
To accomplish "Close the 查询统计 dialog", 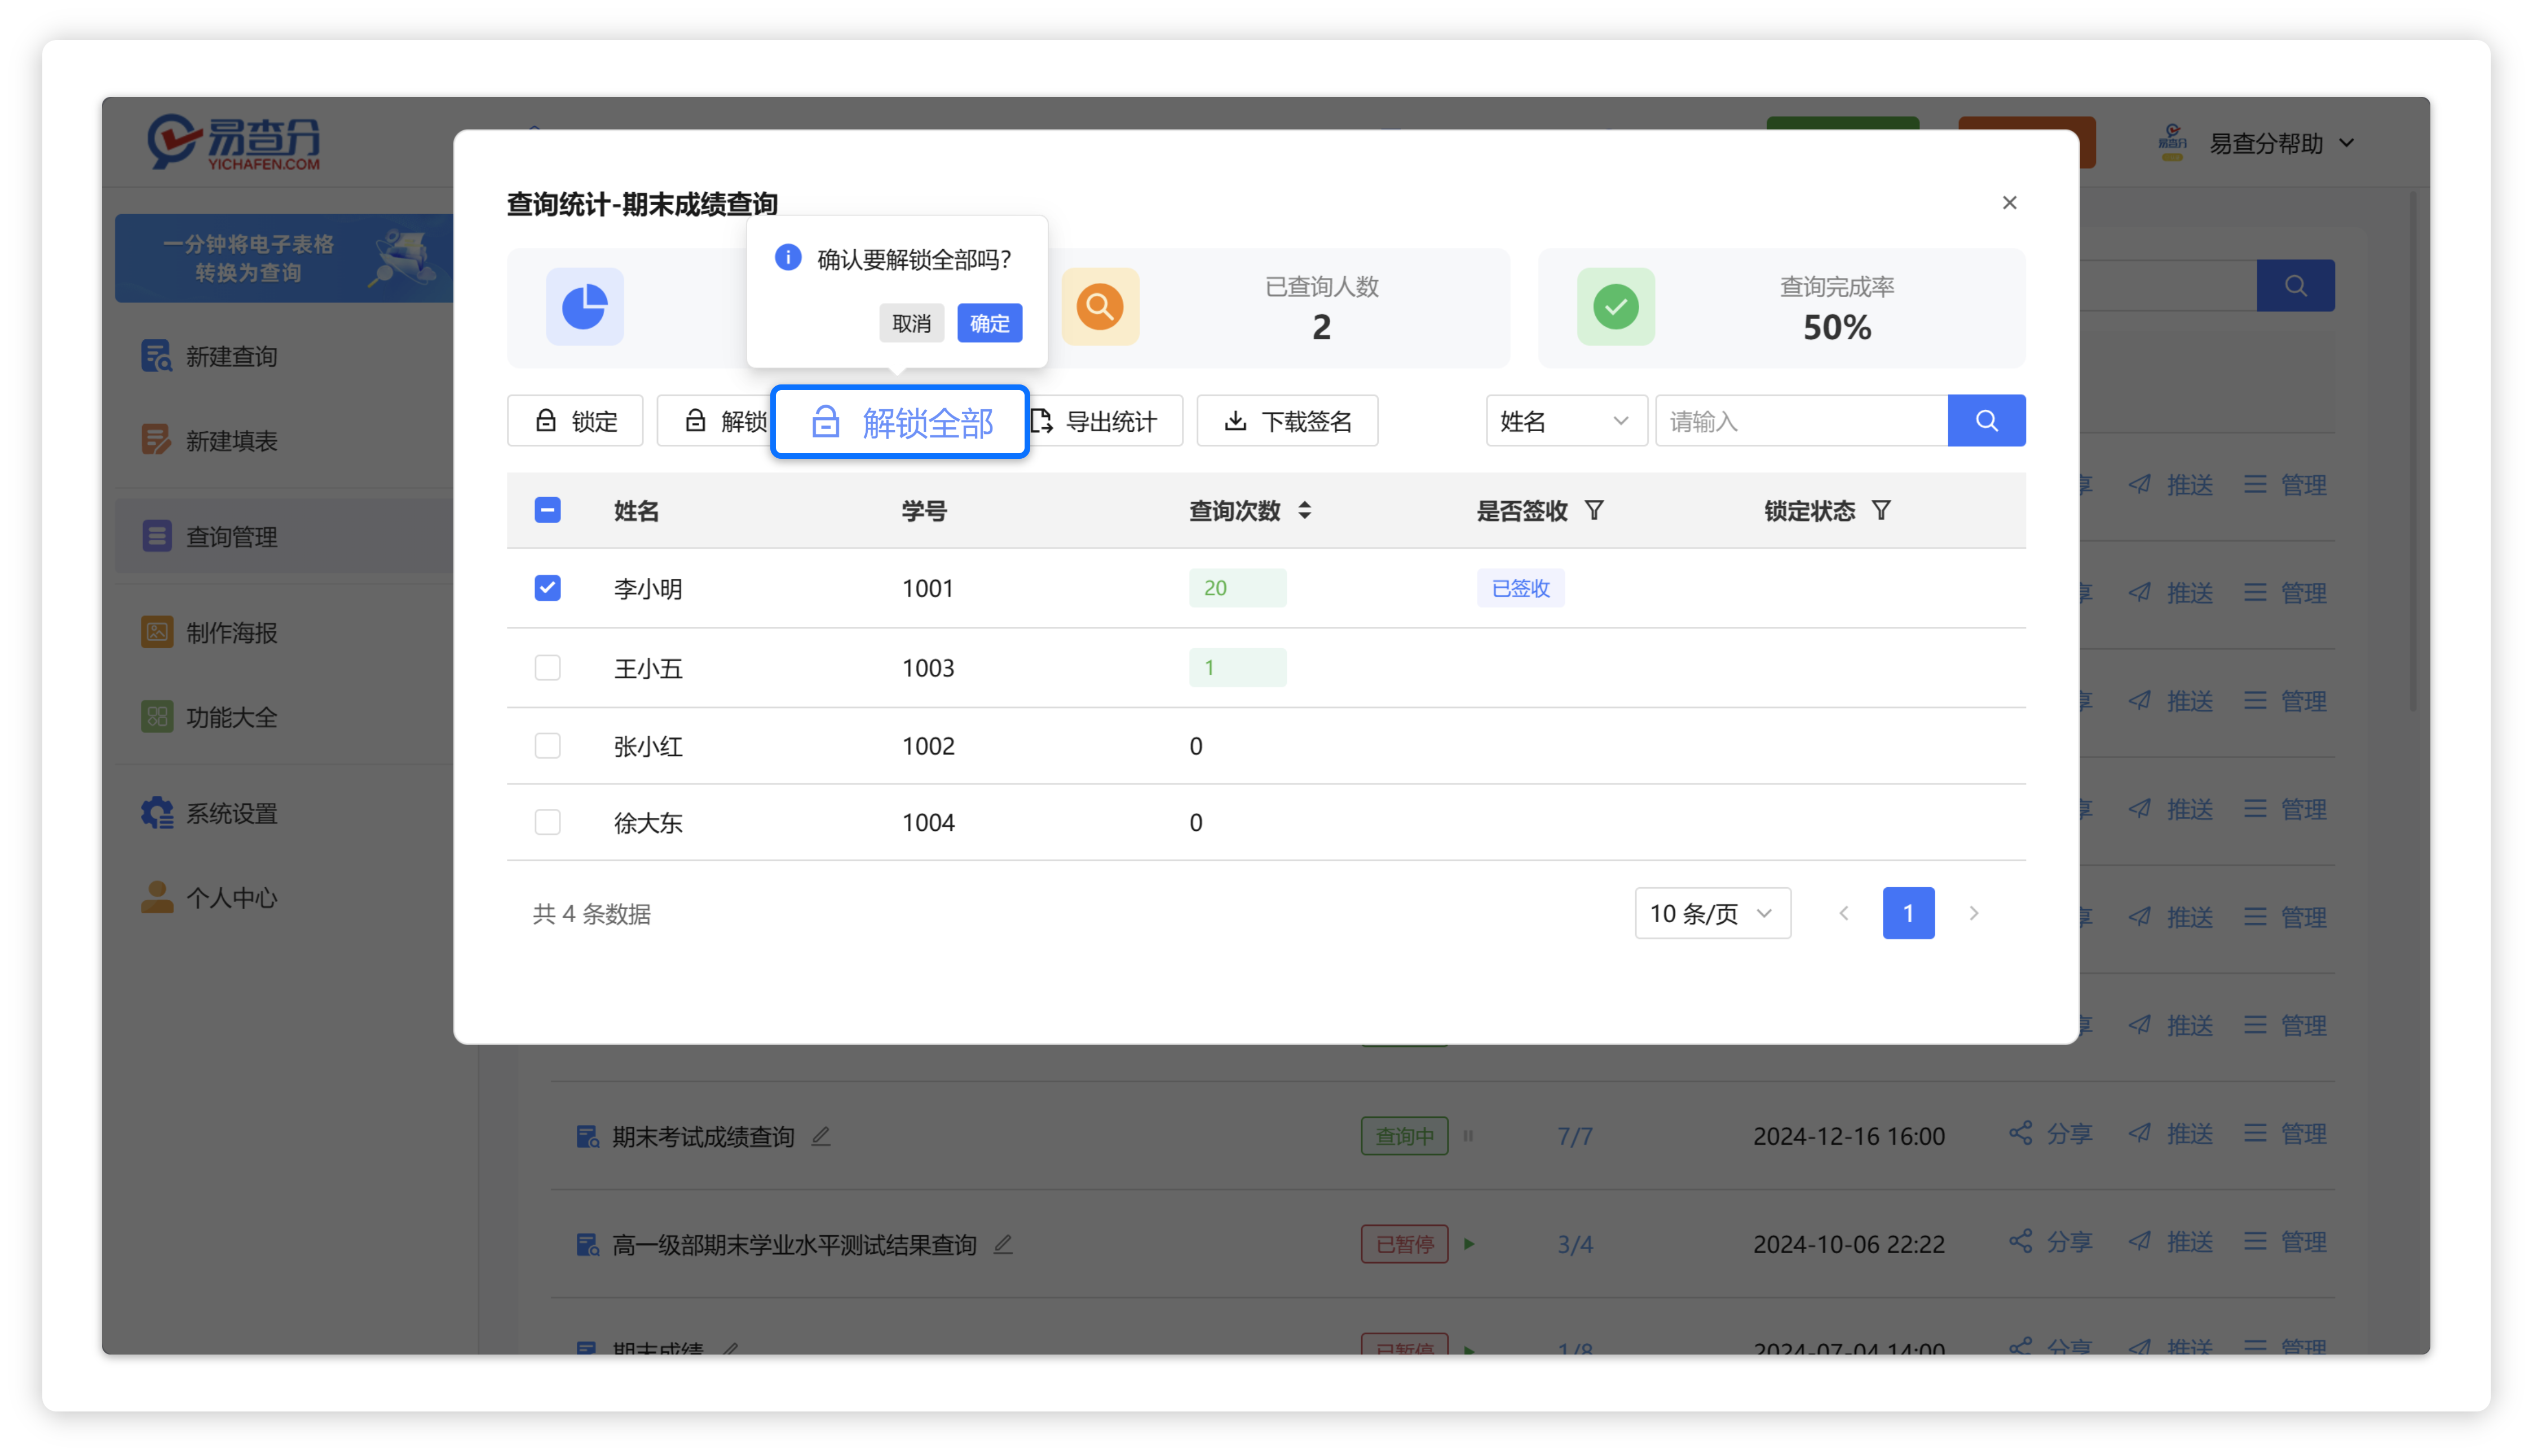I will (x=2009, y=203).
